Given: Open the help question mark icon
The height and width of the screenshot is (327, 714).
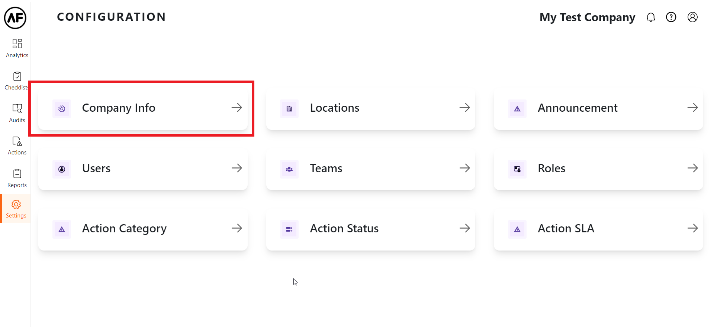Looking at the screenshot, I should coord(671,17).
